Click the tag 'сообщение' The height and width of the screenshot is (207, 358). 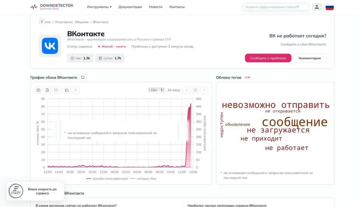295,122
